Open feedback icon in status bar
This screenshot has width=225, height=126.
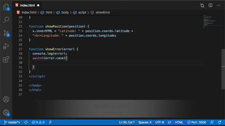(212, 122)
